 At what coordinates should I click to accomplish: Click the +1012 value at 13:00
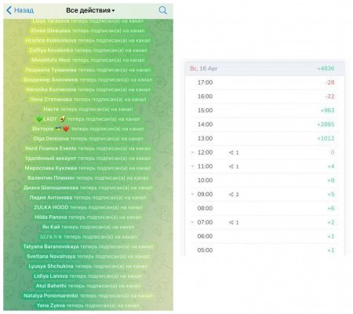[326, 138]
